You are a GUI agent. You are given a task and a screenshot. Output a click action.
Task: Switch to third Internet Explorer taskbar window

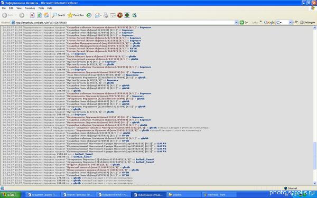point(113,195)
